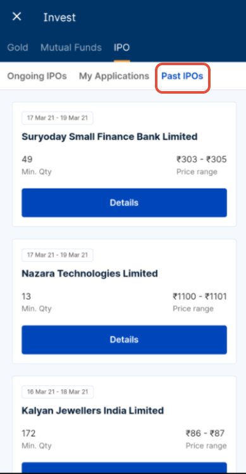Open Details for Kalyan Jewellers India Limited
Screen dimensions: 246x474
[124, 467]
